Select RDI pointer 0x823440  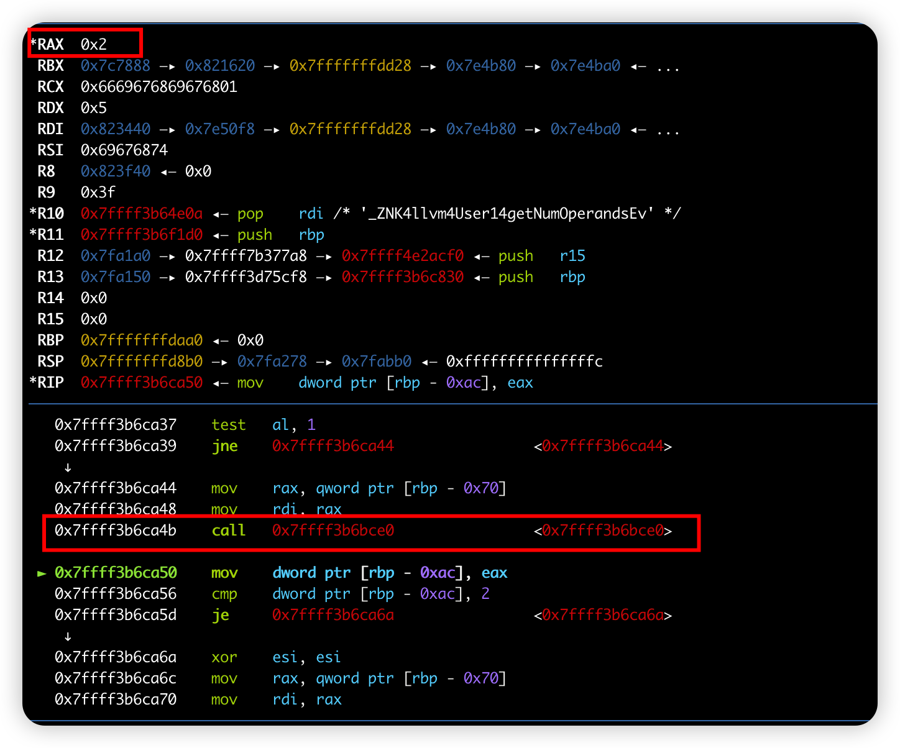[116, 129]
